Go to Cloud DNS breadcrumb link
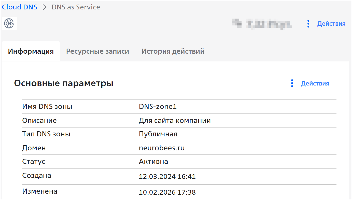This screenshot has width=352, height=200. (20, 7)
